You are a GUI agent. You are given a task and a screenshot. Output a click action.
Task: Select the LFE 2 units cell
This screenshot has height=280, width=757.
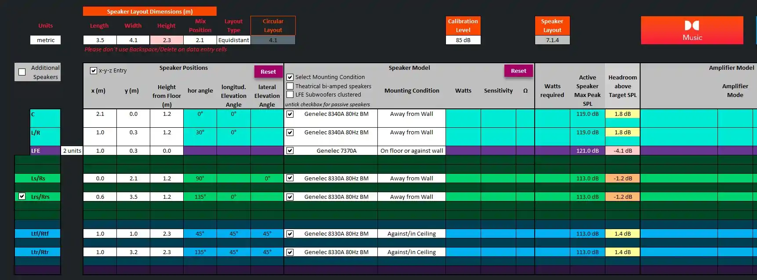(x=72, y=151)
